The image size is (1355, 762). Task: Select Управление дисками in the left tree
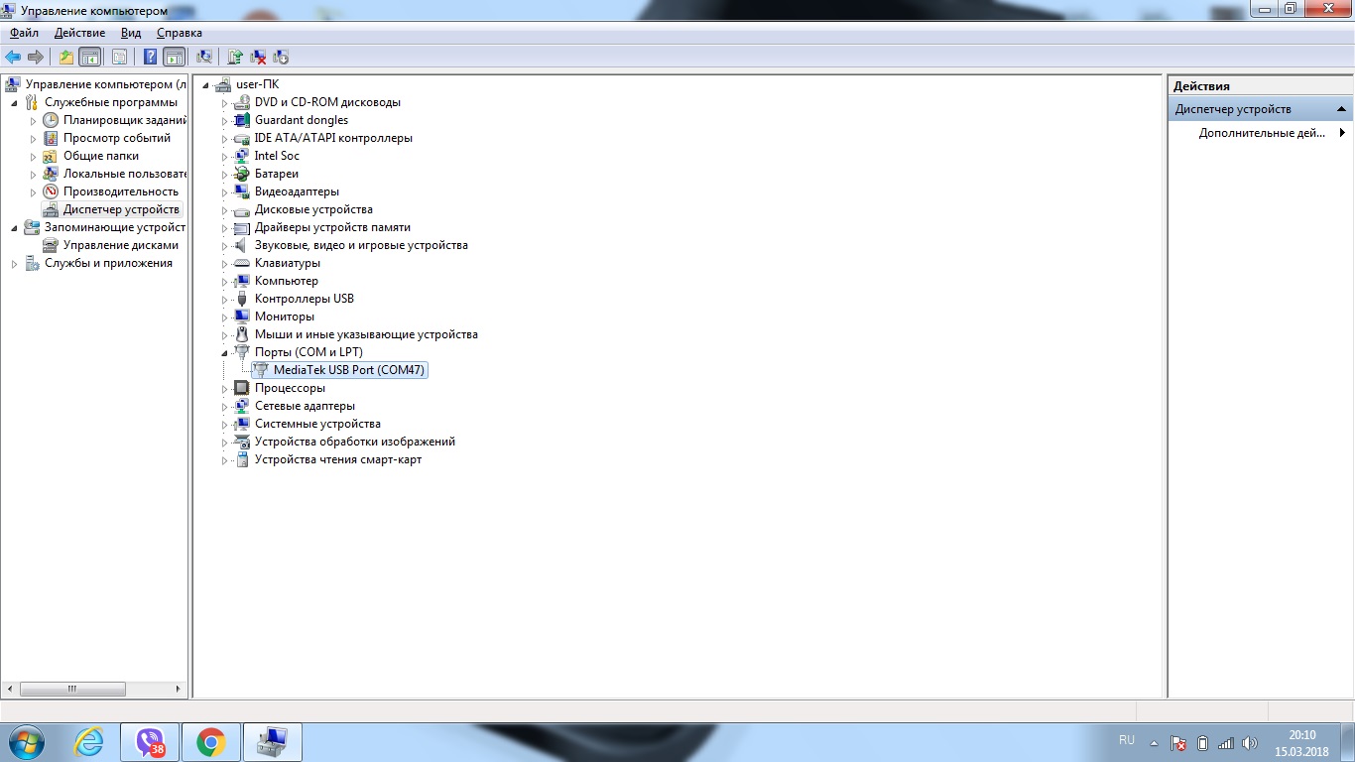pos(120,245)
